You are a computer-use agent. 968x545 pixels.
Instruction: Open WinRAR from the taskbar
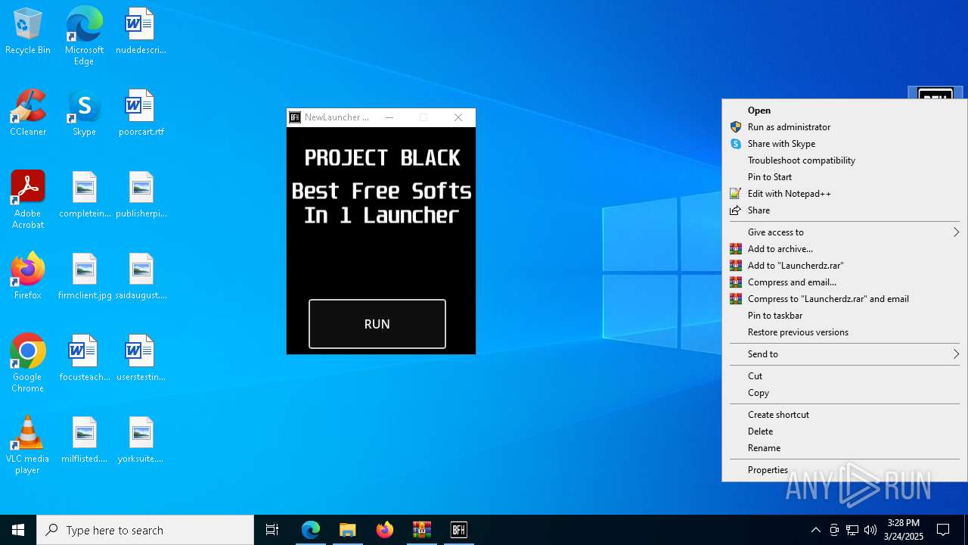422,530
